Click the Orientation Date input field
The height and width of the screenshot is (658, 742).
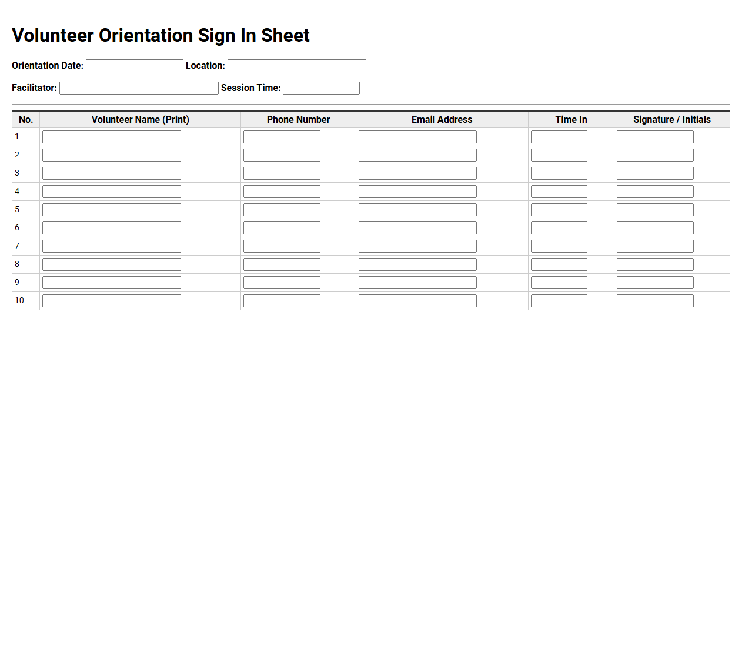point(135,66)
